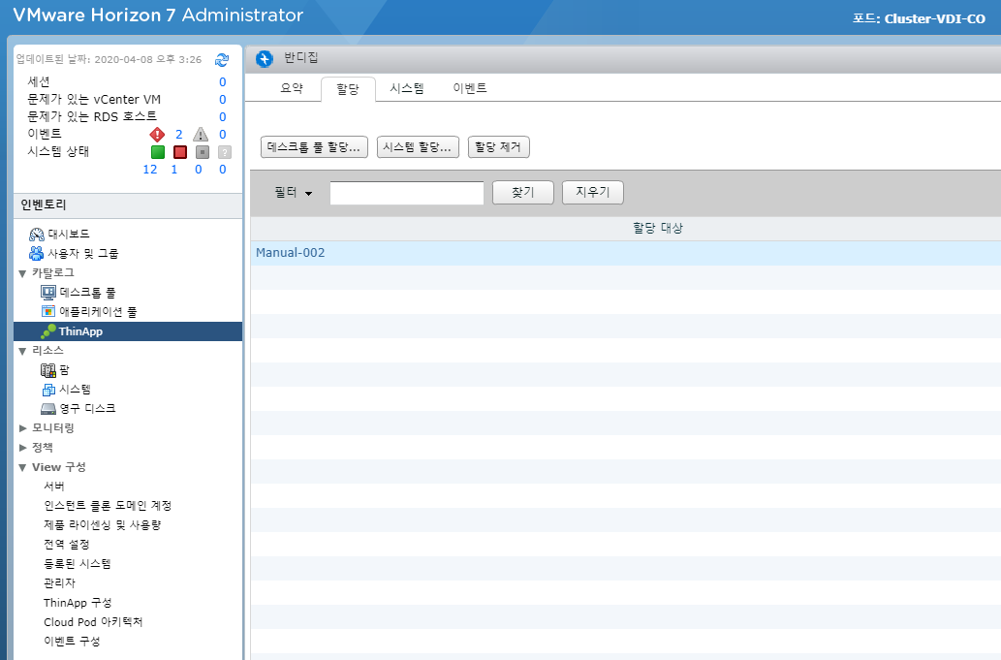Image resolution: width=1001 pixels, height=660 pixels.
Task: Open the 필터 dropdown
Action: (x=293, y=192)
